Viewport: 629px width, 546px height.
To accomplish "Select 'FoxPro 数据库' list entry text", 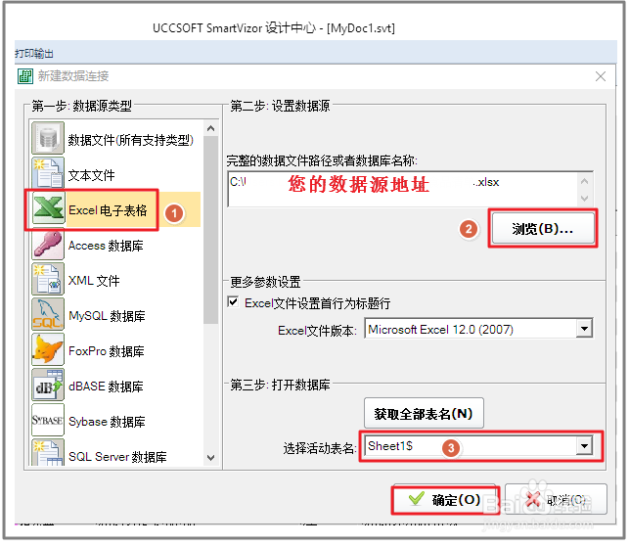I will [x=107, y=351].
